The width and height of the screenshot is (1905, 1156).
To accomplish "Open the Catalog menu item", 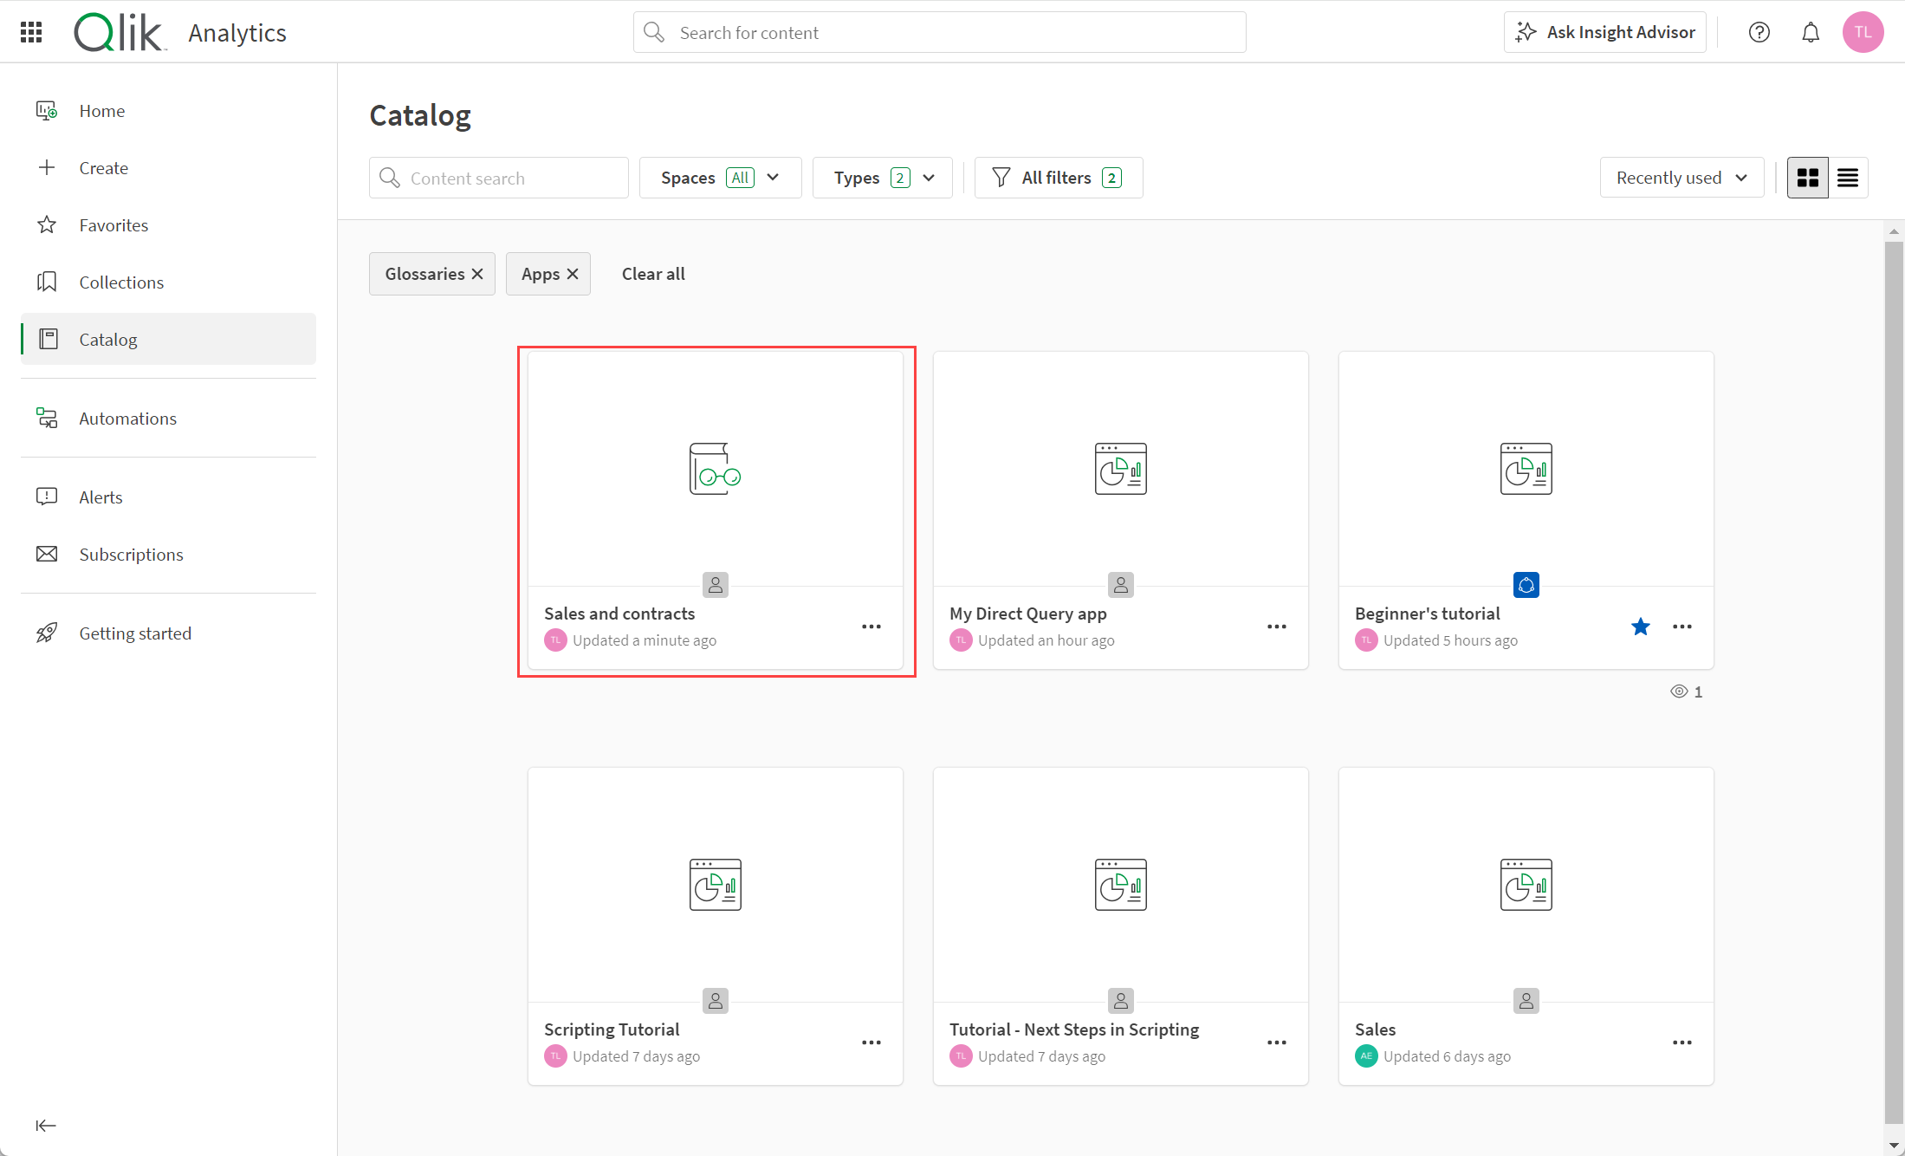I will tap(107, 338).
